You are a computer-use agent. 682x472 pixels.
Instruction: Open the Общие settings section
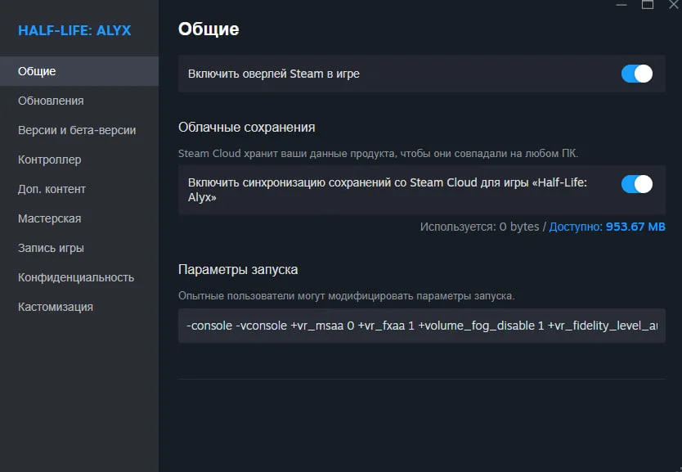coord(79,71)
